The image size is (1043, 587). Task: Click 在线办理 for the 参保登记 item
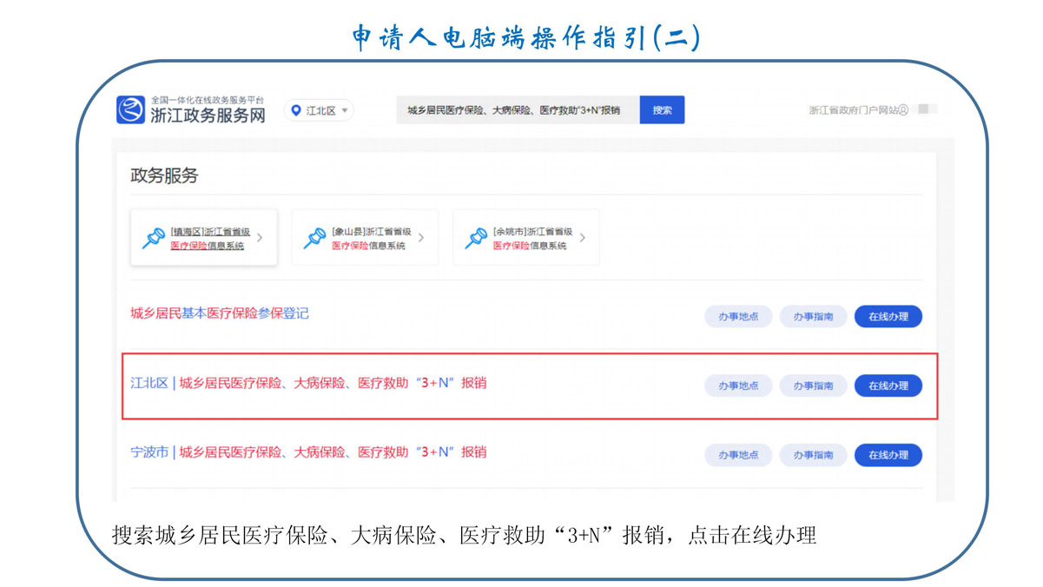[x=888, y=317]
